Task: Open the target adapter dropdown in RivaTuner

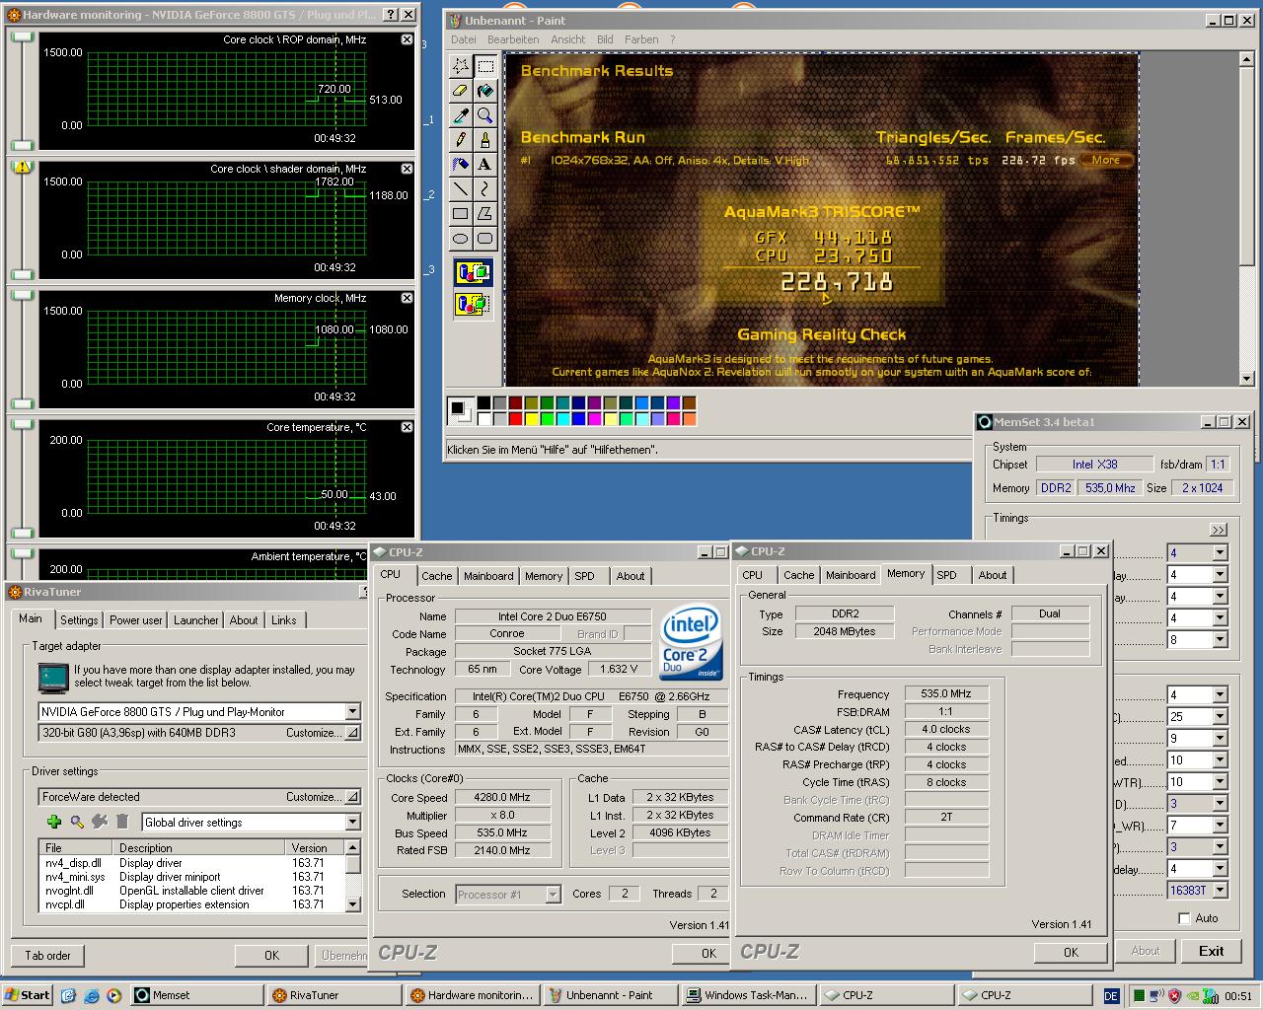Action: pyautogui.click(x=352, y=711)
